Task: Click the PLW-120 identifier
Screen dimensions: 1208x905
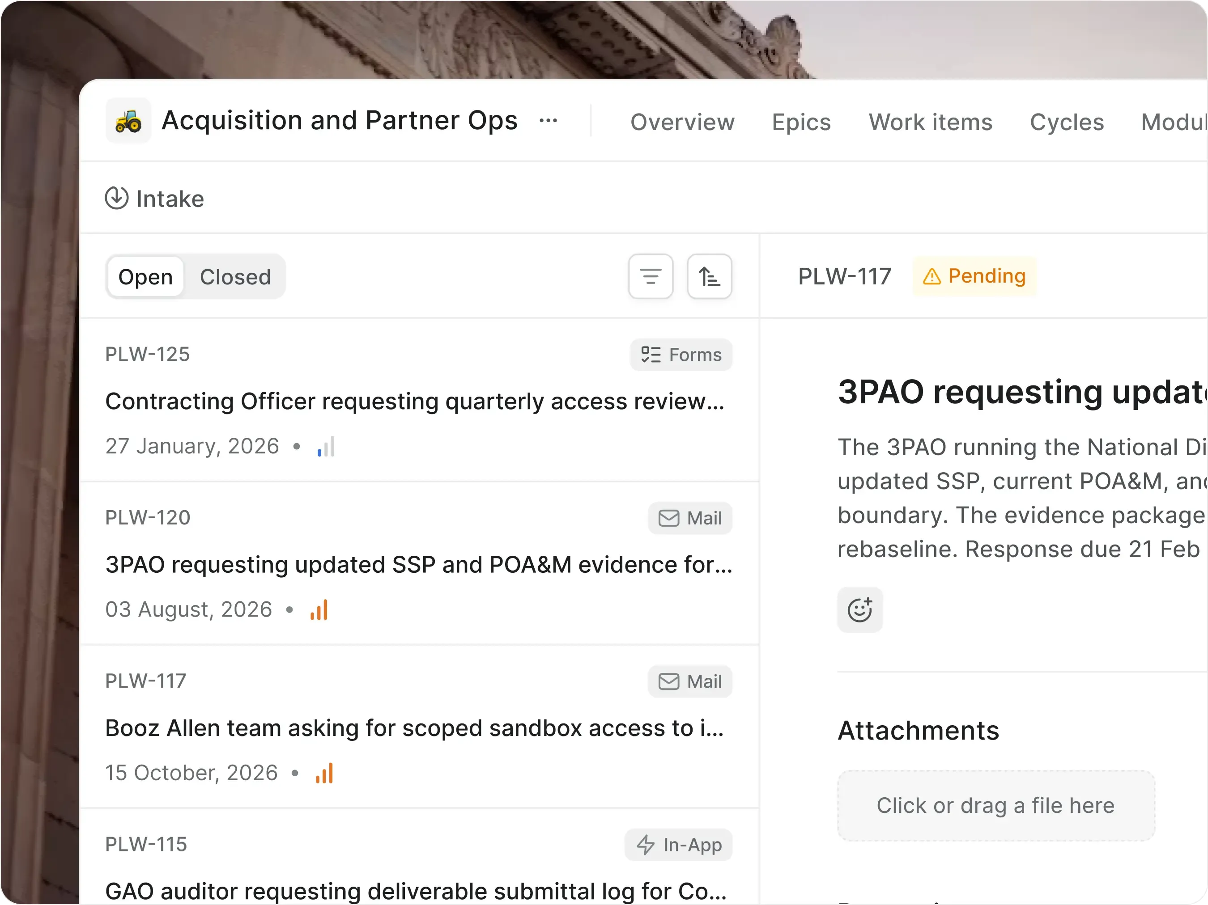Action: pyautogui.click(x=148, y=517)
